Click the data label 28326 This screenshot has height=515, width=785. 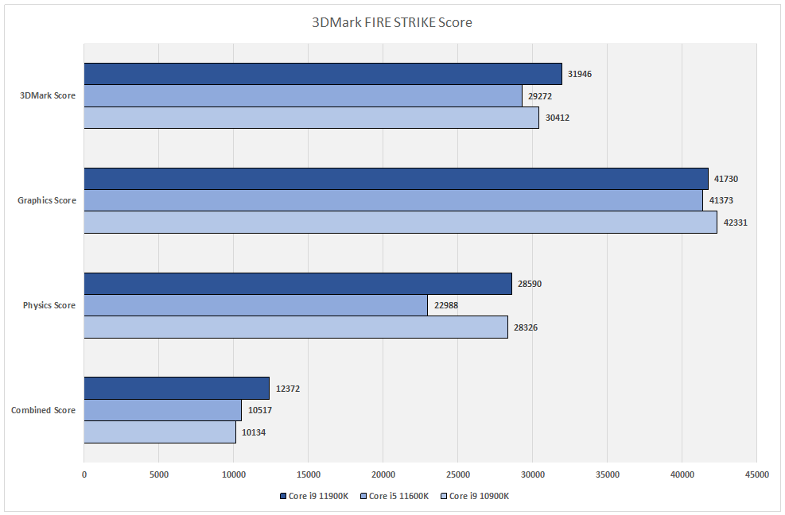tap(526, 327)
